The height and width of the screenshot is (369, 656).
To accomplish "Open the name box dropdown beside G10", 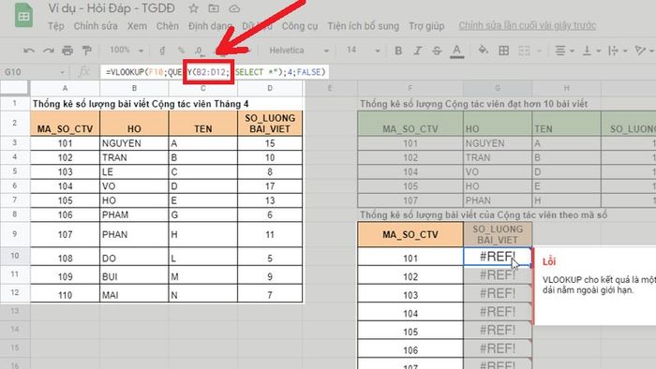I will tap(63, 72).
